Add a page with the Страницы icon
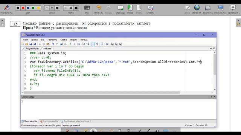This screenshot has width=241, height=135. pyautogui.click(x=120, y=7)
